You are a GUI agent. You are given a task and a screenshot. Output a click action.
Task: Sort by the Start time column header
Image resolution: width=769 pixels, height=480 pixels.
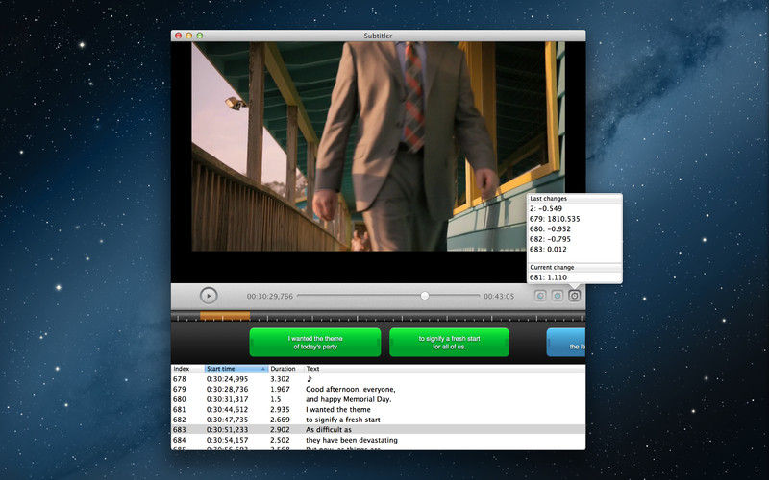[x=236, y=369]
